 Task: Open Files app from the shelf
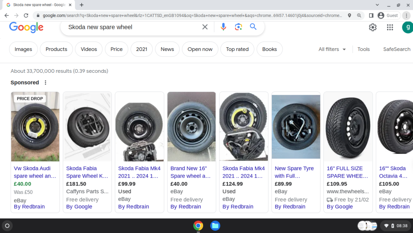(x=215, y=226)
